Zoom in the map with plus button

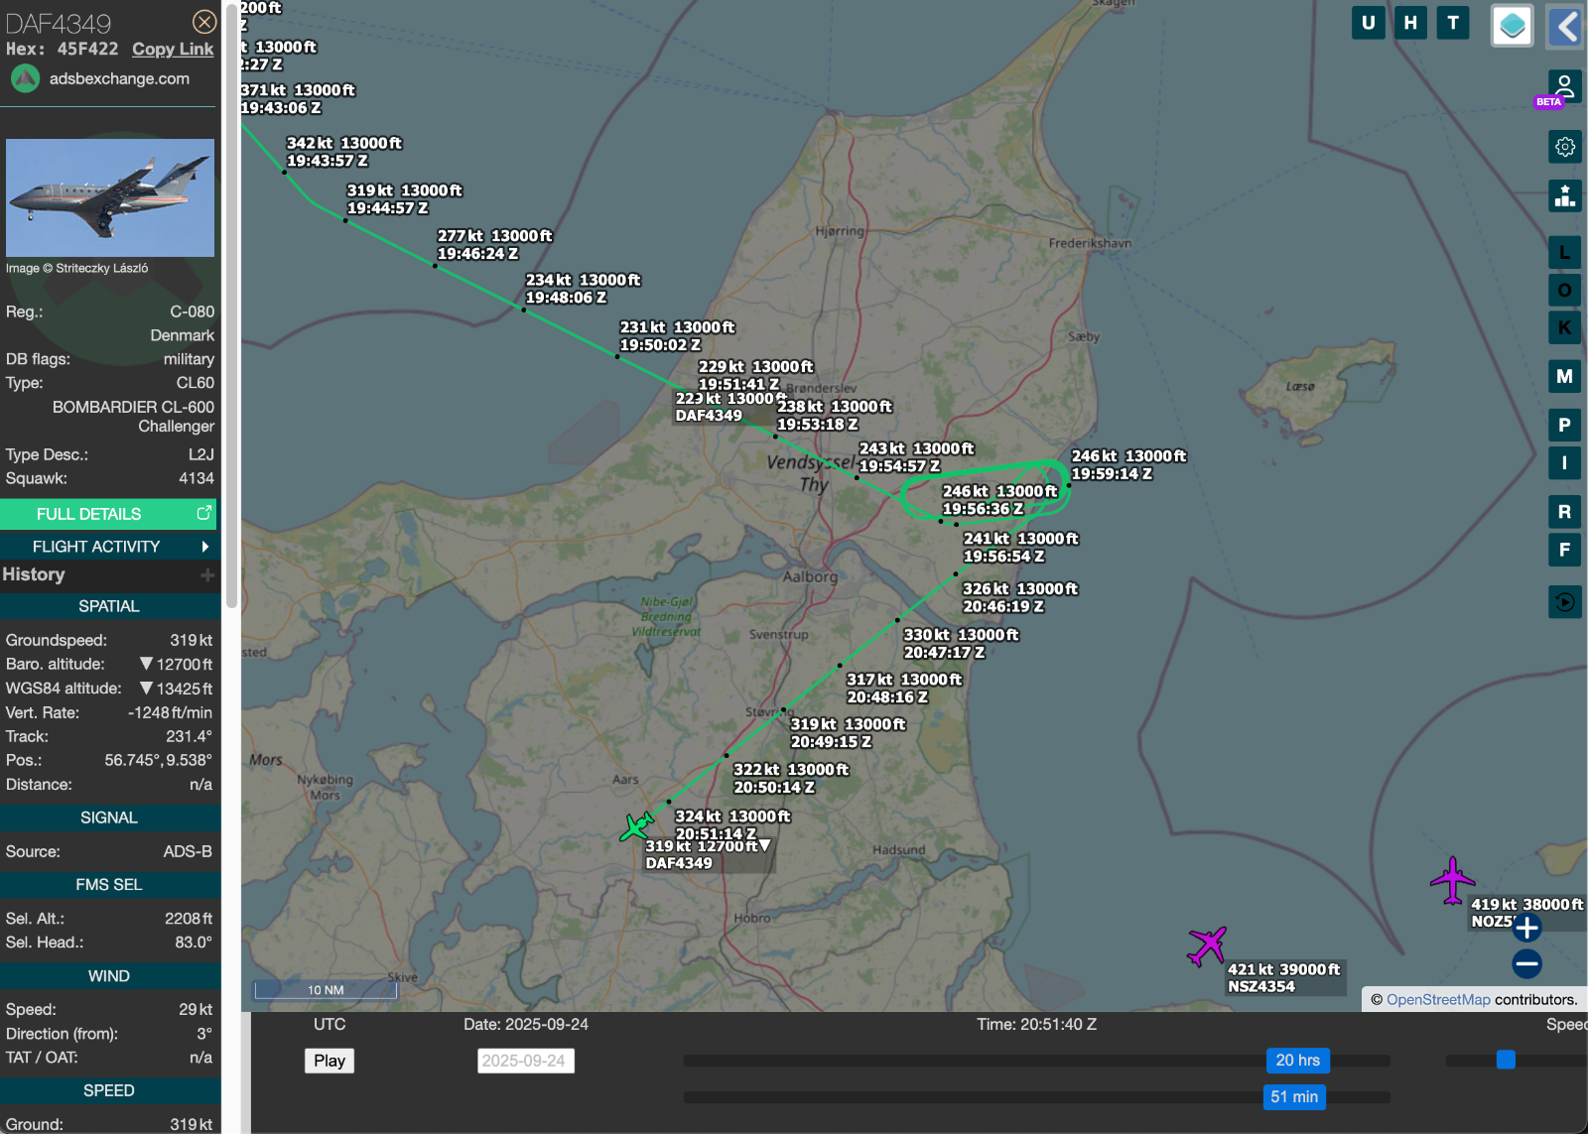pyautogui.click(x=1526, y=928)
